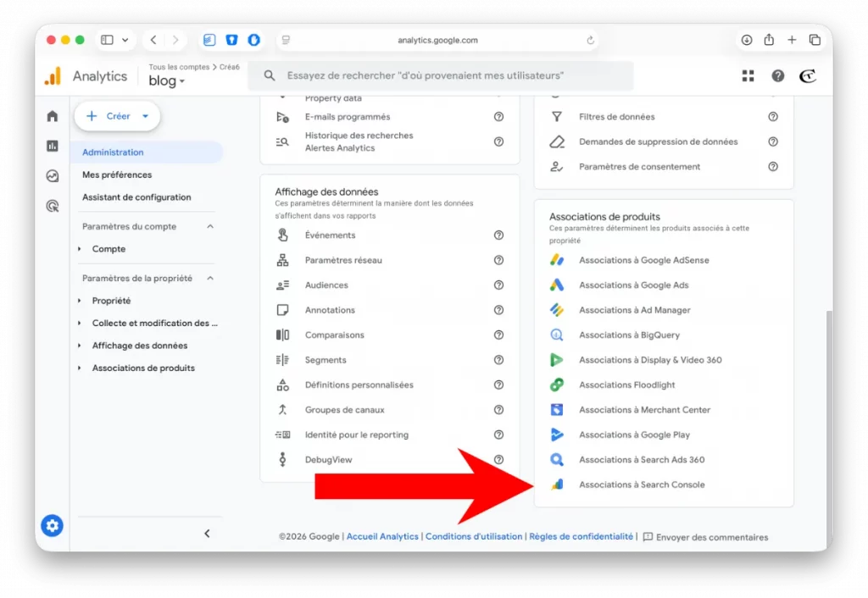Select Assistant de configuration in sidebar

point(136,197)
